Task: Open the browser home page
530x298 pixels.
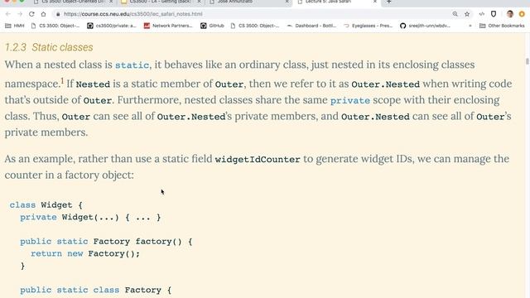Action: pyautogui.click(x=44, y=14)
